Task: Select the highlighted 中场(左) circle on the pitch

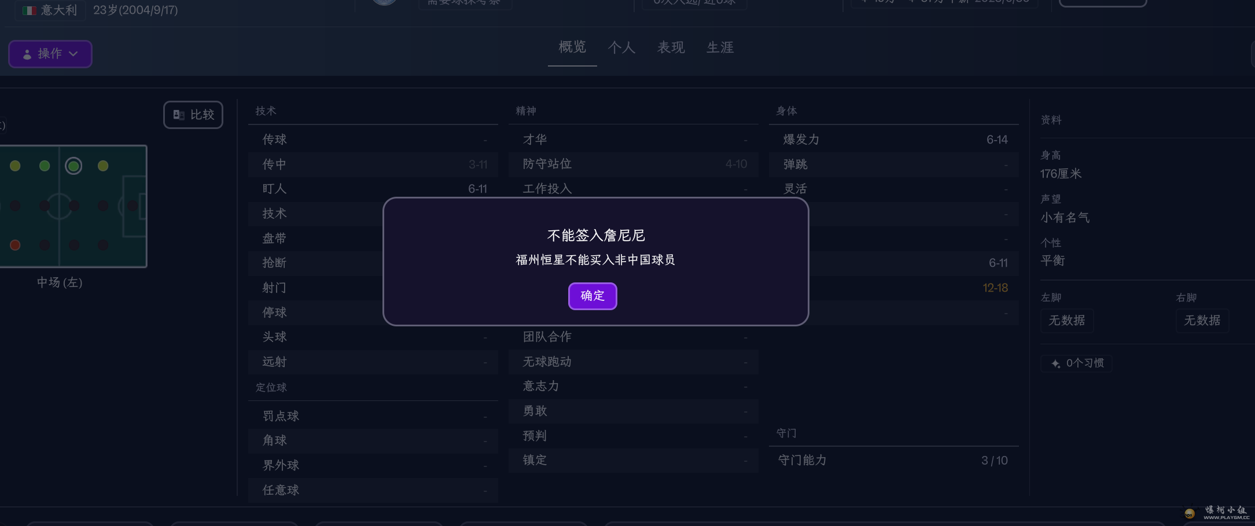Action: [73, 166]
